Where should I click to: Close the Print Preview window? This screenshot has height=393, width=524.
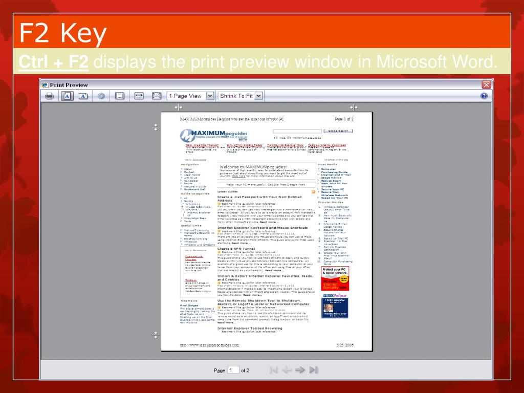click(486, 84)
